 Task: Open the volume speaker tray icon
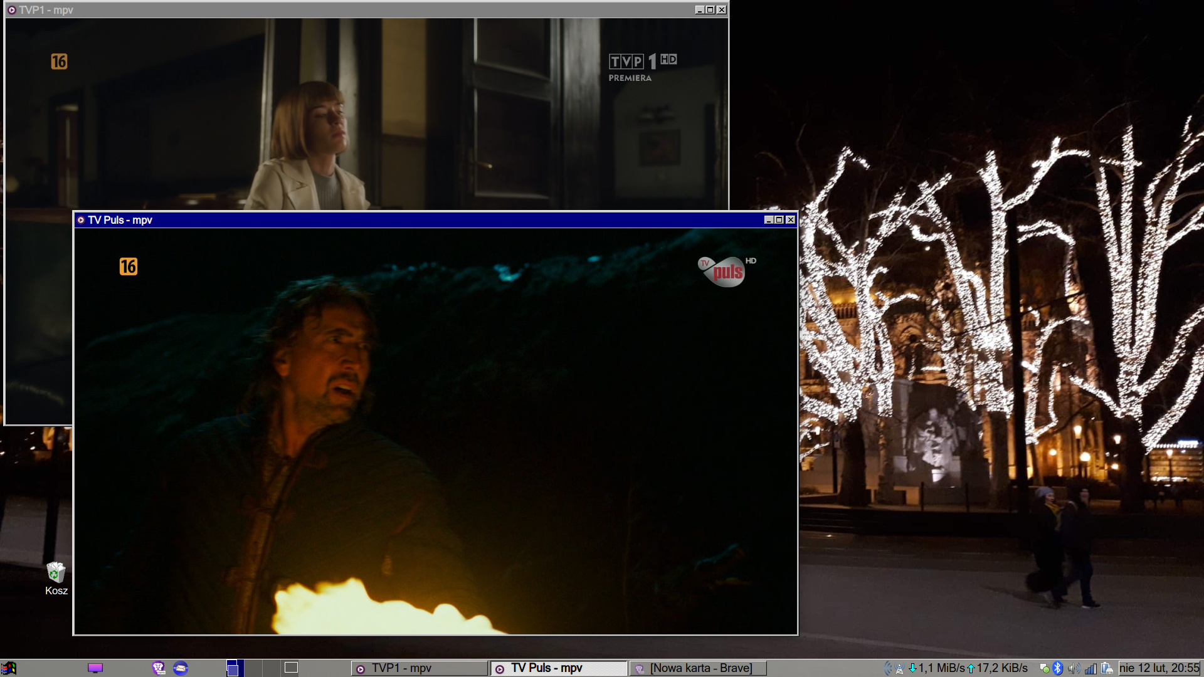pos(1074,668)
